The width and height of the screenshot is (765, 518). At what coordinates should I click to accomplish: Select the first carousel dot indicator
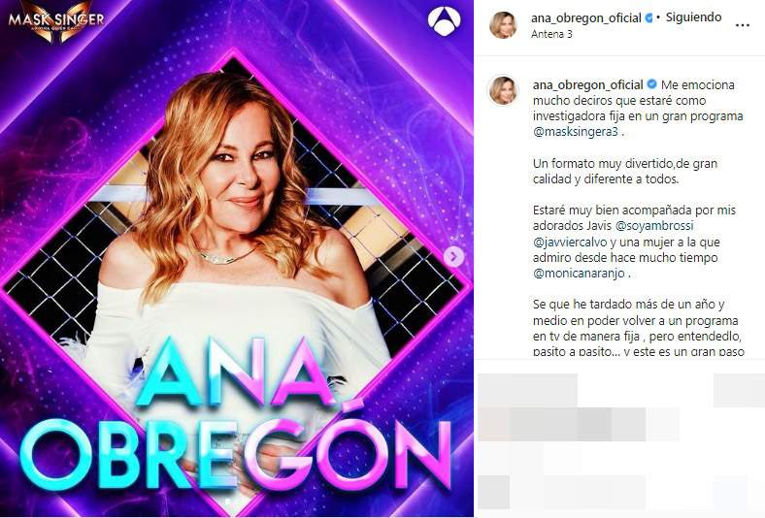coord(227,501)
